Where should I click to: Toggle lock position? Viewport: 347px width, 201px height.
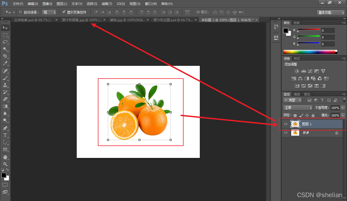point(307,115)
